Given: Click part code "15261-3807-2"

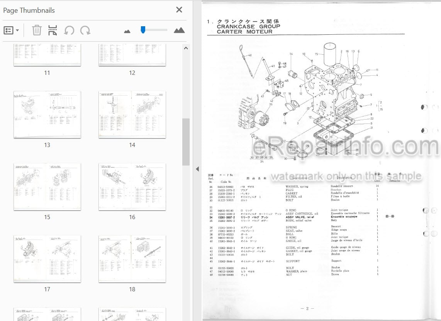Looking at the screenshot, I should [226, 217].
